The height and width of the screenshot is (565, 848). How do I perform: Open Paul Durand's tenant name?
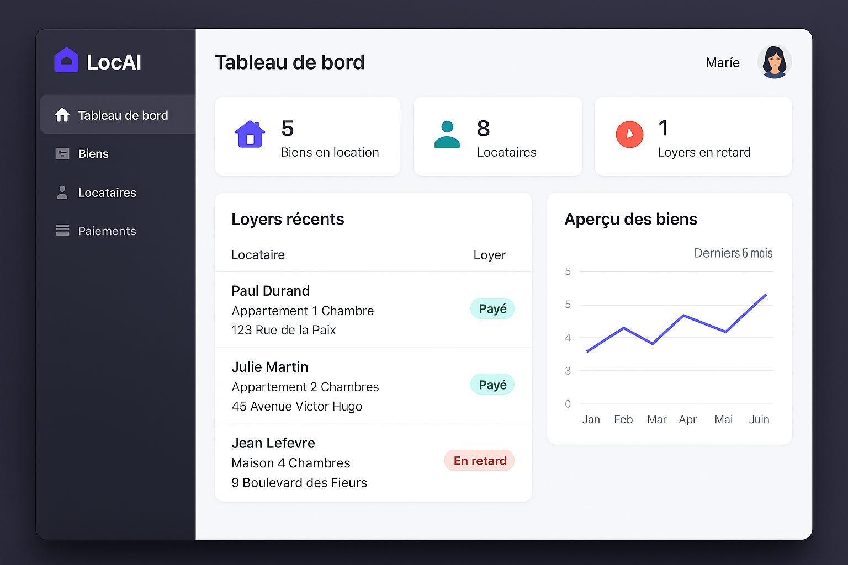click(271, 291)
